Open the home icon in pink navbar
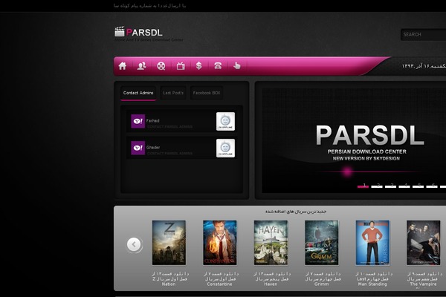This screenshot has height=297, width=446. [123, 66]
